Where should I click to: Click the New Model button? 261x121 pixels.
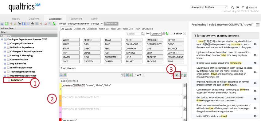click(x=111, y=23)
